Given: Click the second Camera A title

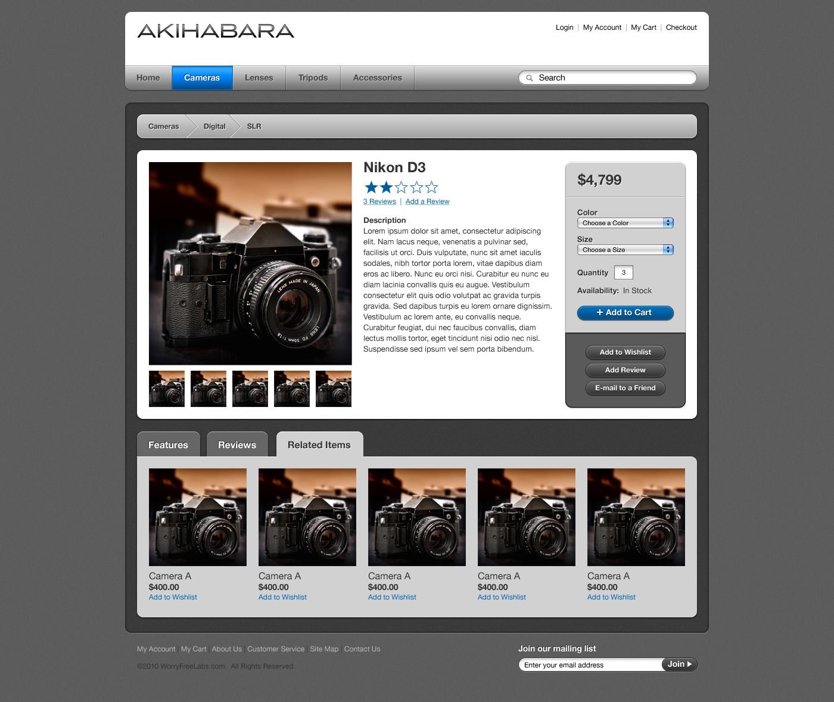Looking at the screenshot, I should [279, 576].
